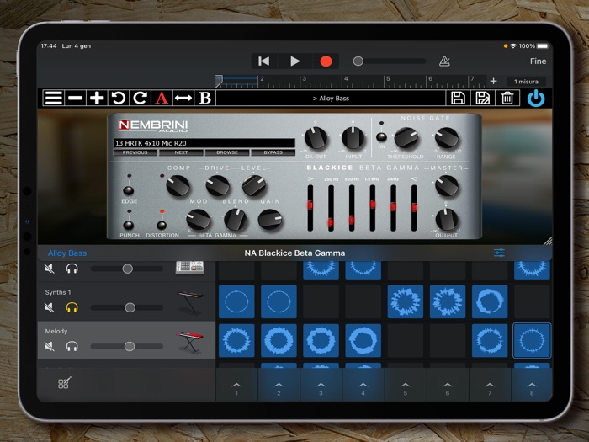
Task: Click the MASTER knob
Action: (x=447, y=186)
